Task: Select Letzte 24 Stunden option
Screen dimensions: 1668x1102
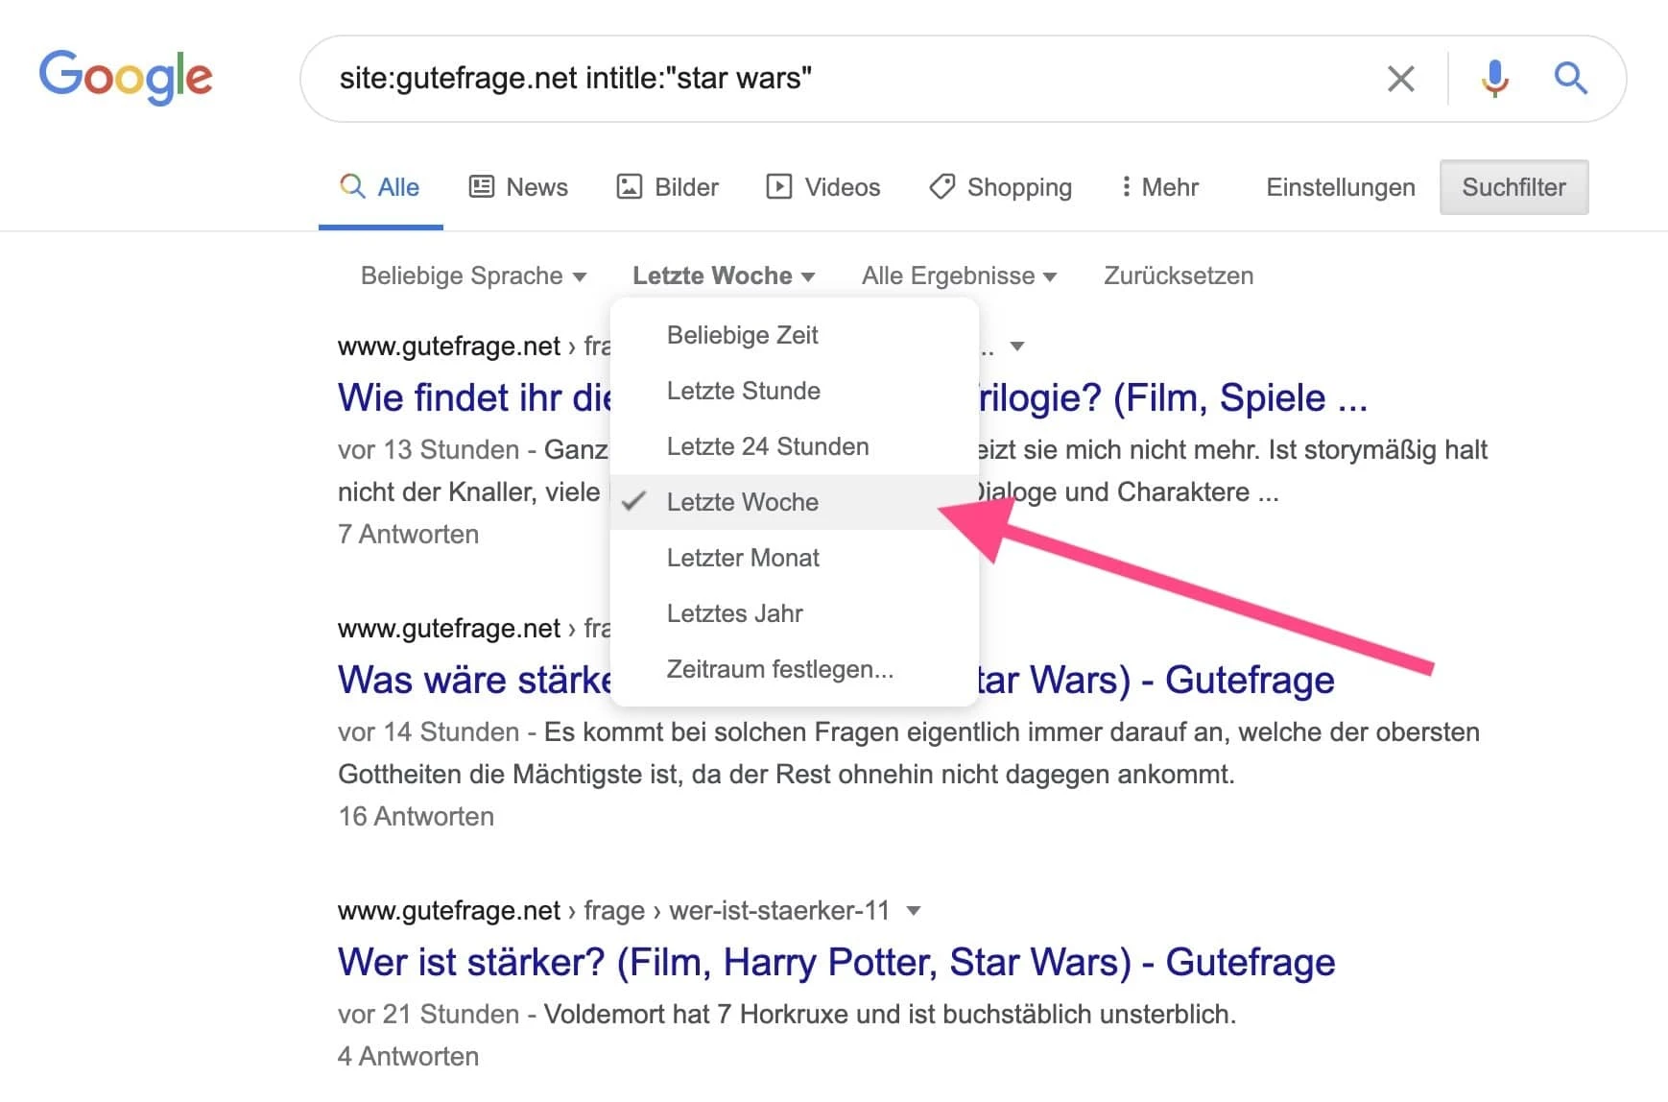Action: coord(795,446)
